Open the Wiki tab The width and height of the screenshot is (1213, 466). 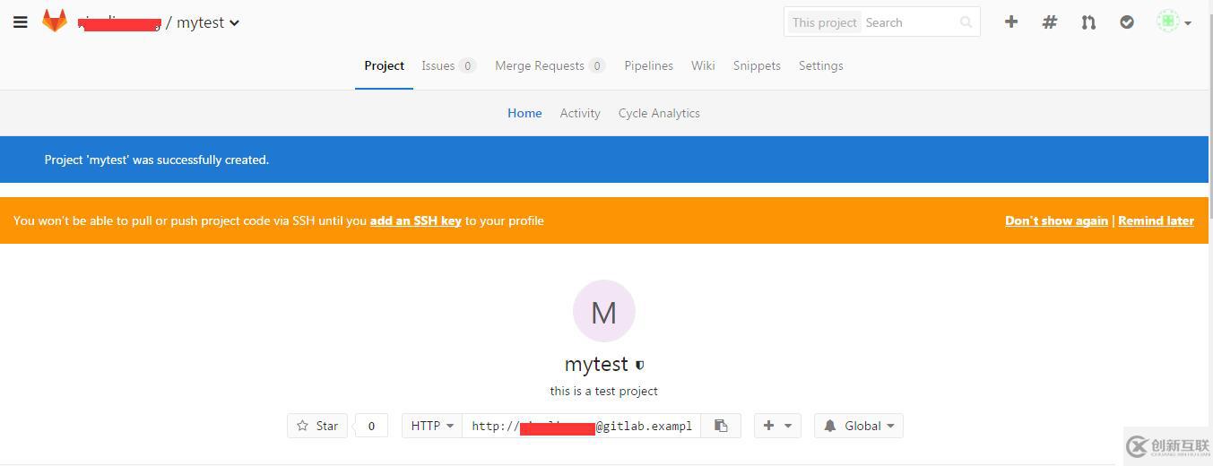pyautogui.click(x=703, y=65)
